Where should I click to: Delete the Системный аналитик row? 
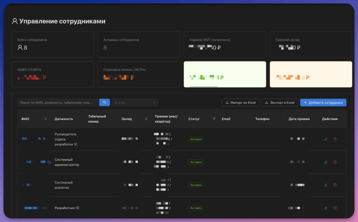coord(335,185)
